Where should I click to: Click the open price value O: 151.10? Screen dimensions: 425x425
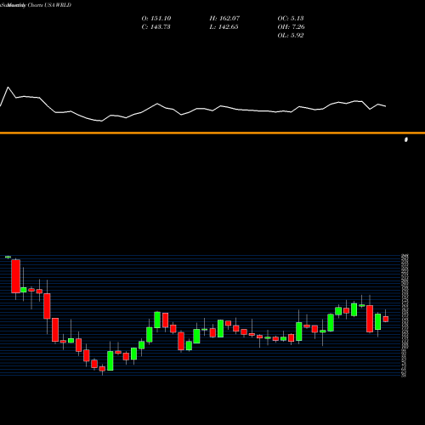pos(156,19)
